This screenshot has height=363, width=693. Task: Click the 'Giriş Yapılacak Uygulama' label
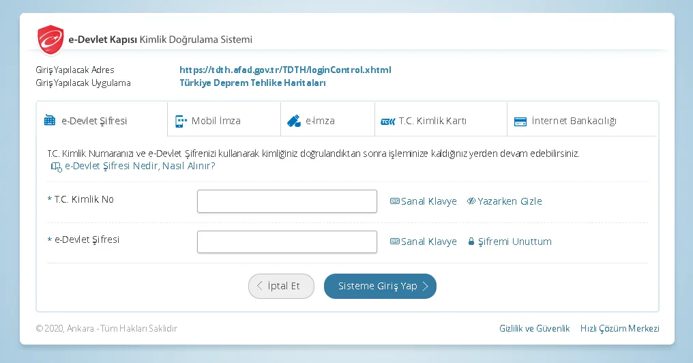click(x=83, y=83)
